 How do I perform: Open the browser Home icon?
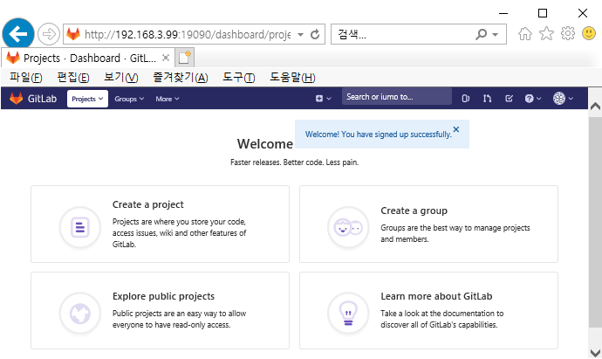[x=525, y=34]
